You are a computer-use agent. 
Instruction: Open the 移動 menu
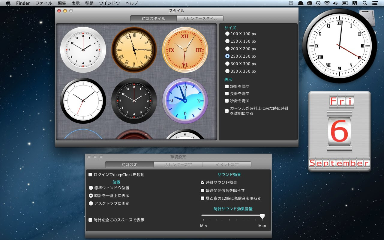(x=89, y=3)
